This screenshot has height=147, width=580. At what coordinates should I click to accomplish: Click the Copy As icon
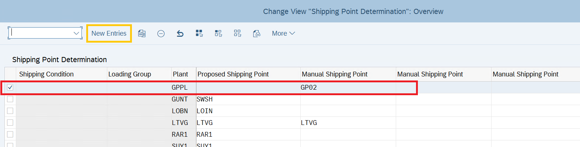click(142, 33)
